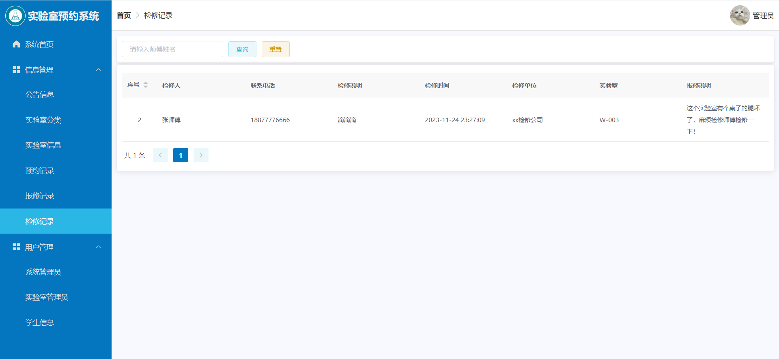Open 系统首页 in sidebar

tap(56, 44)
